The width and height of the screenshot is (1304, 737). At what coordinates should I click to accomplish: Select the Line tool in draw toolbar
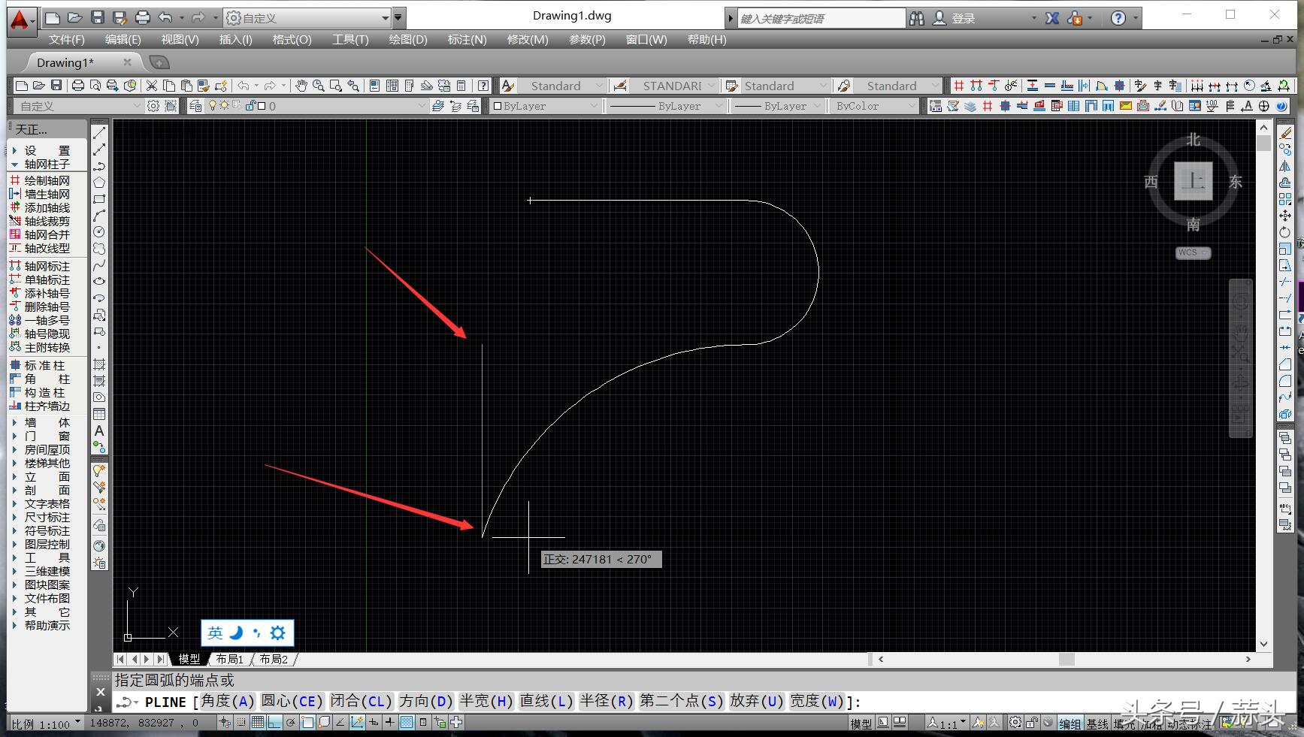pos(98,133)
